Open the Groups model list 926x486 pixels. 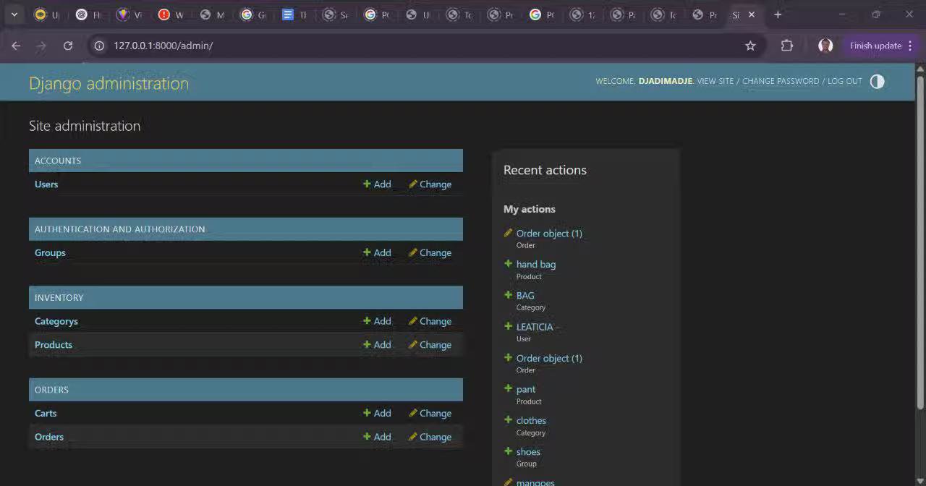tap(50, 253)
